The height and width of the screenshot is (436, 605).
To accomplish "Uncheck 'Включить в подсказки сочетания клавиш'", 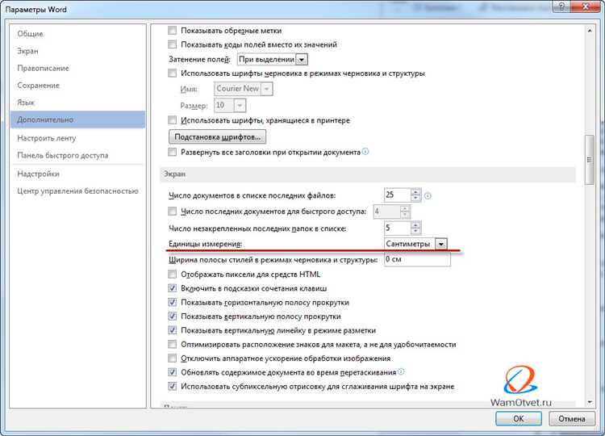I will pyautogui.click(x=172, y=288).
